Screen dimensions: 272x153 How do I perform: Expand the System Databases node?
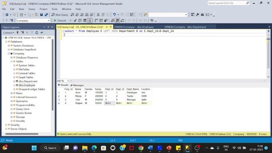pos(8,45)
